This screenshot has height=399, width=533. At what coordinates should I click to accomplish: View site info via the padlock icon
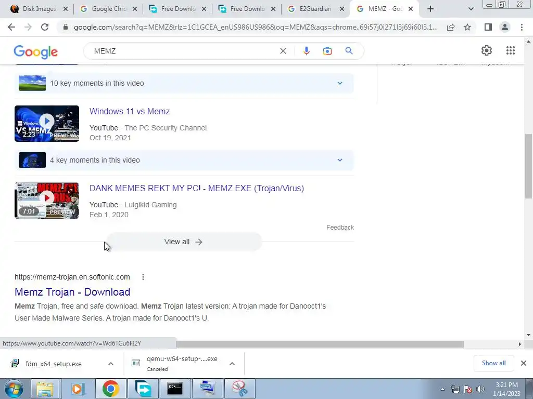click(66, 27)
